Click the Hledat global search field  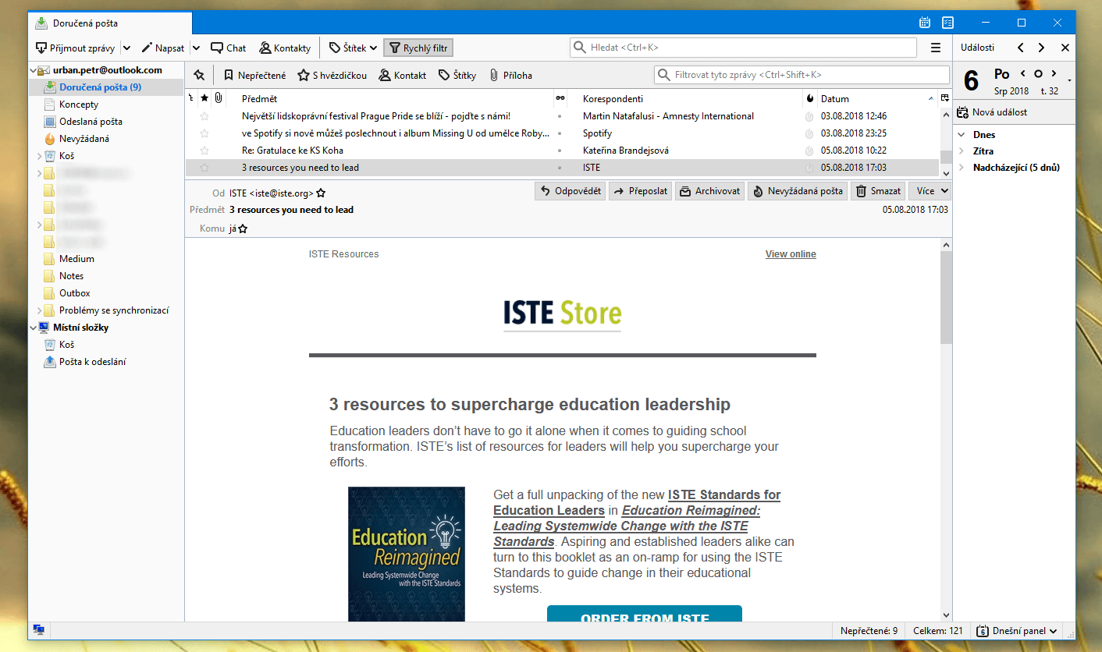pos(743,48)
